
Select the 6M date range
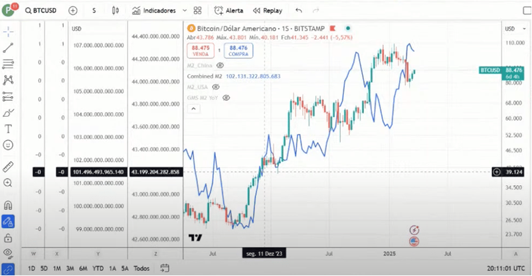coord(83,269)
